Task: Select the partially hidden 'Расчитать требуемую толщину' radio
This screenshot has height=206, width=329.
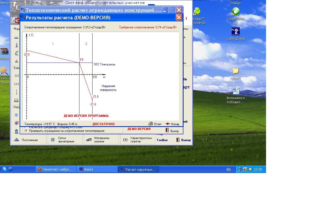Action: click(26, 127)
